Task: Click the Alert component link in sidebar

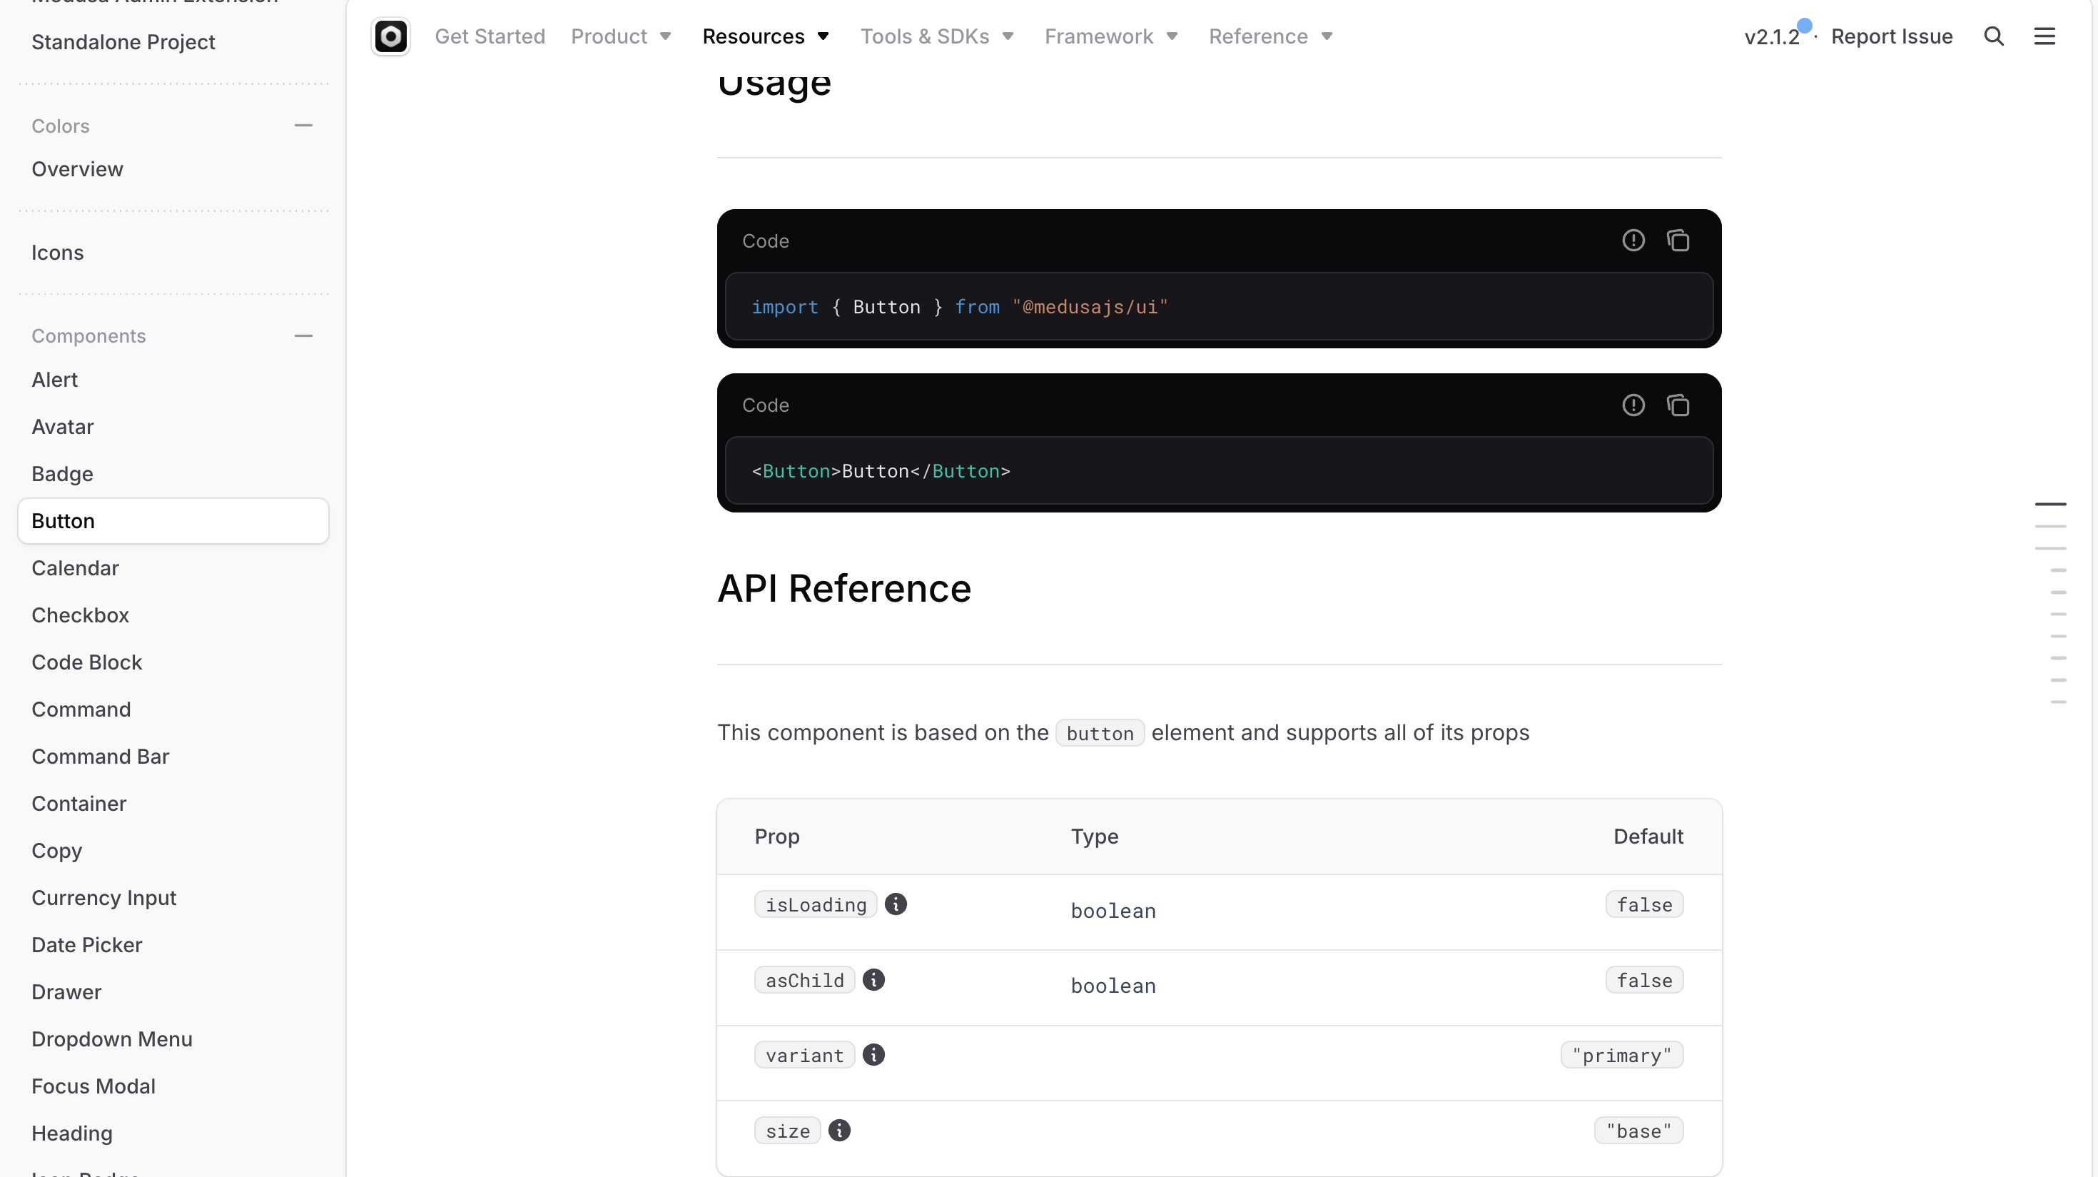Action: point(54,379)
